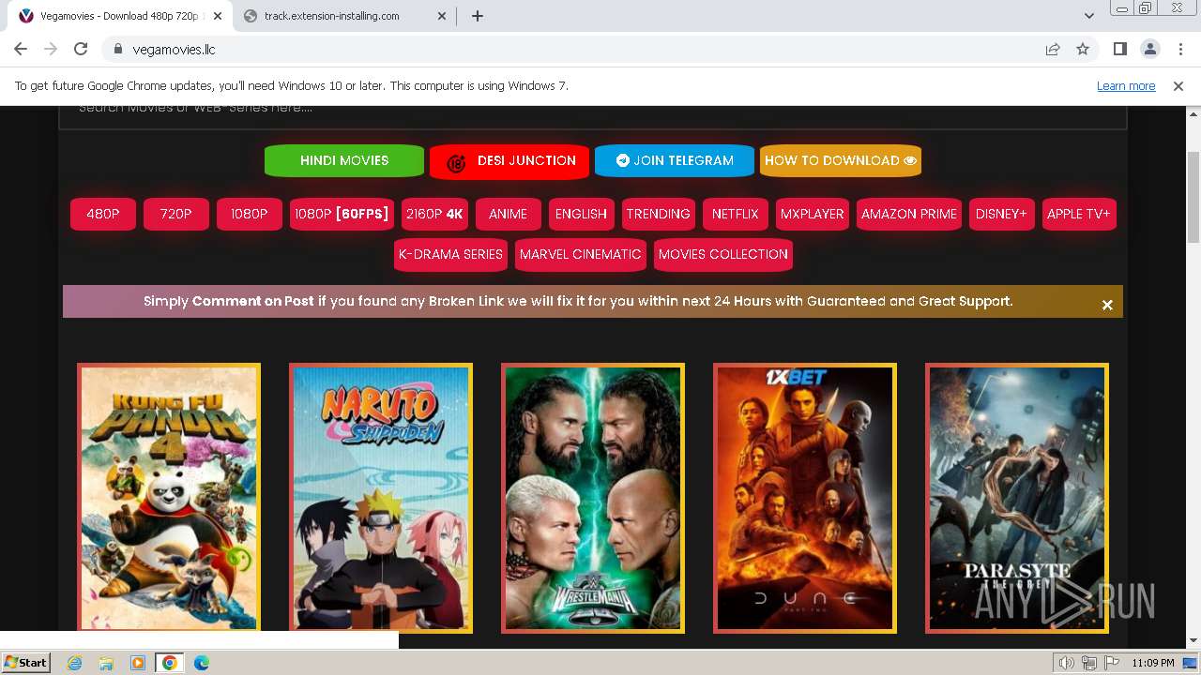Viewport: 1201px width, 675px height.
Task: Open Action Center flag icon
Action: click(1110, 663)
